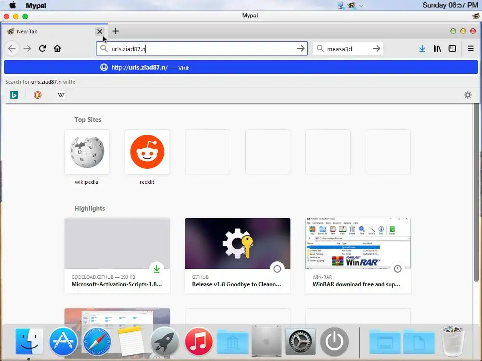Search with DuckDuckGo icon
The height and width of the screenshot is (361, 482).
(38, 95)
